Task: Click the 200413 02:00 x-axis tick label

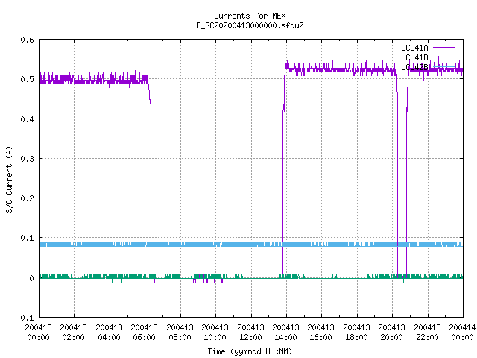Action: (73, 332)
